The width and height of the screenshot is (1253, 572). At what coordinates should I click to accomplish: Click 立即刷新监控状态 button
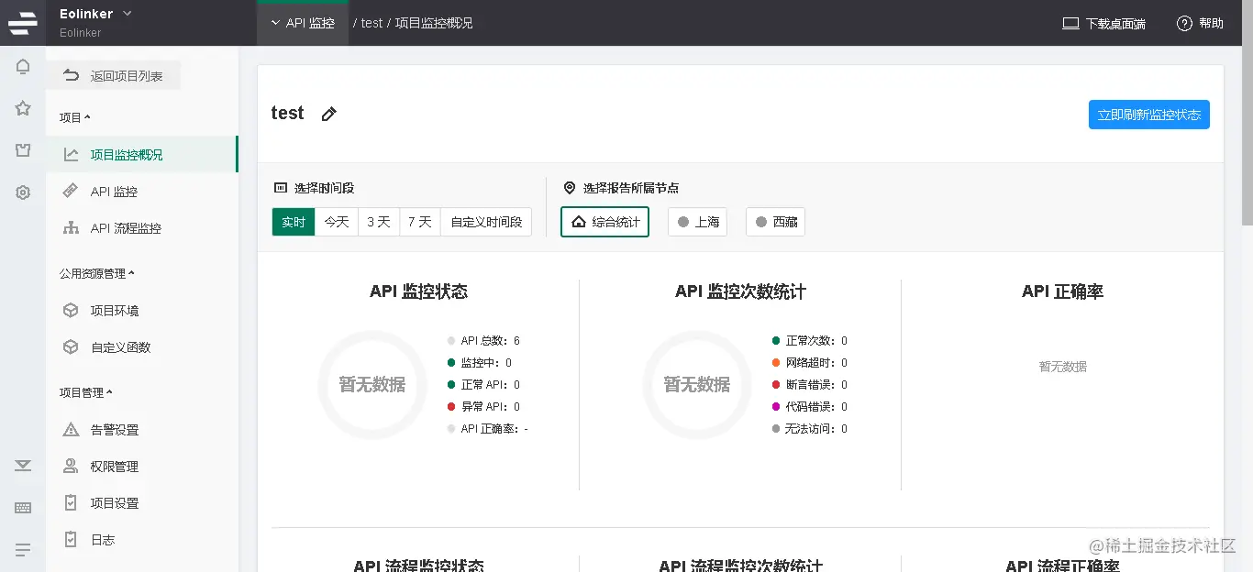(1149, 115)
